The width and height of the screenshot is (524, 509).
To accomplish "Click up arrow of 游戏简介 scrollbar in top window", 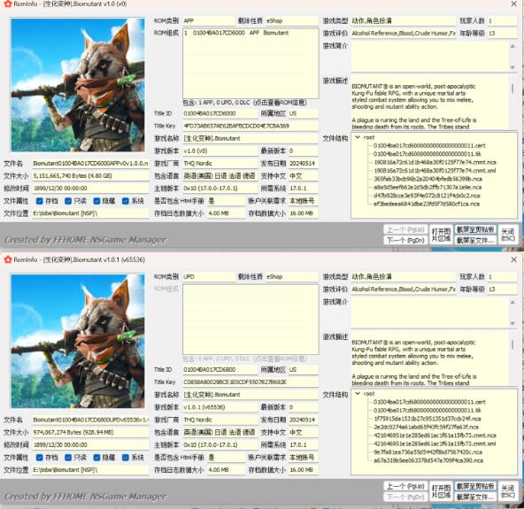I will click(512, 46).
